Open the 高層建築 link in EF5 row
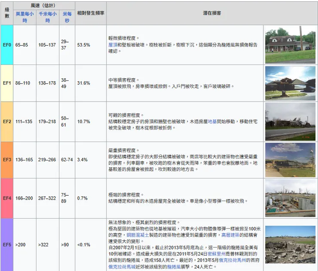The image size is (318, 271). pyautogui.click(x=230, y=235)
